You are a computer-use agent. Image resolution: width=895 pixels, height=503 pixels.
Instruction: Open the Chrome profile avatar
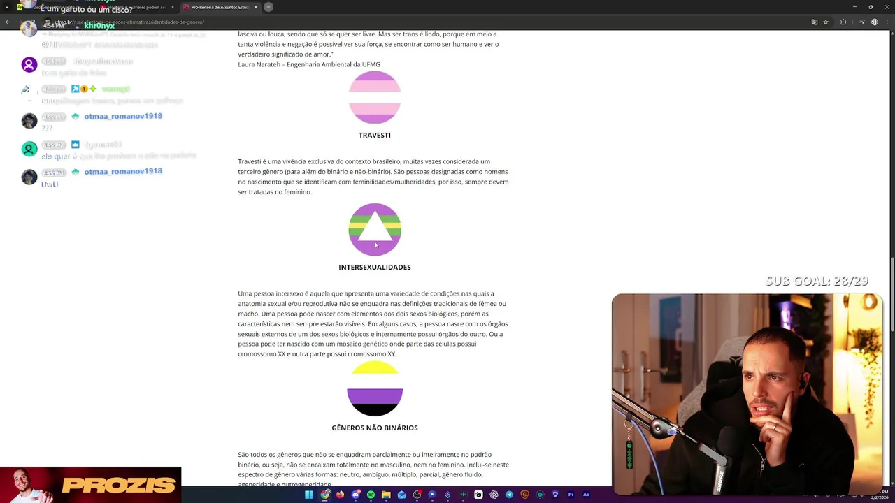875,22
